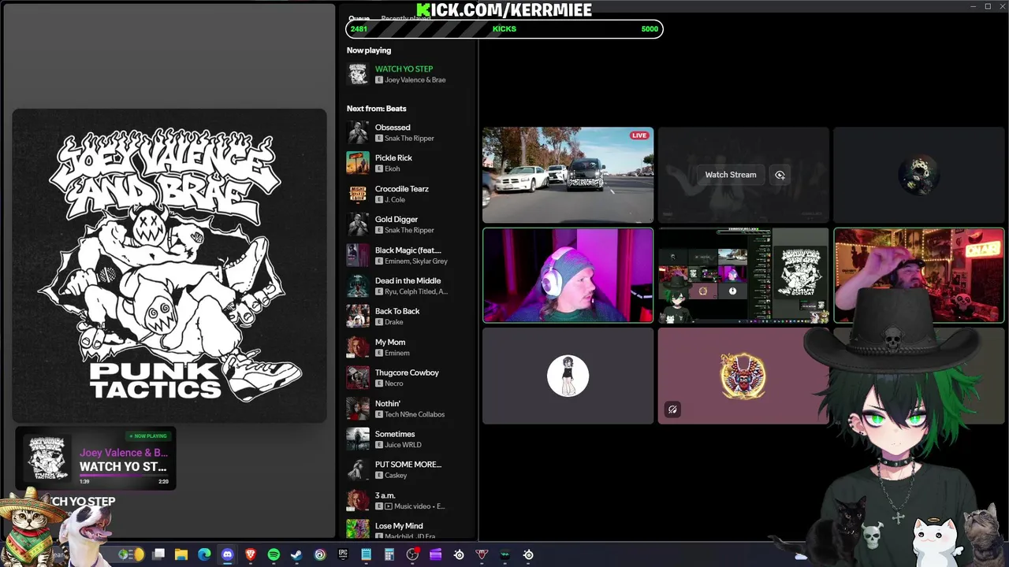Pop out the stream beside Watch Stream
The height and width of the screenshot is (567, 1009).
click(x=780, y=175)
